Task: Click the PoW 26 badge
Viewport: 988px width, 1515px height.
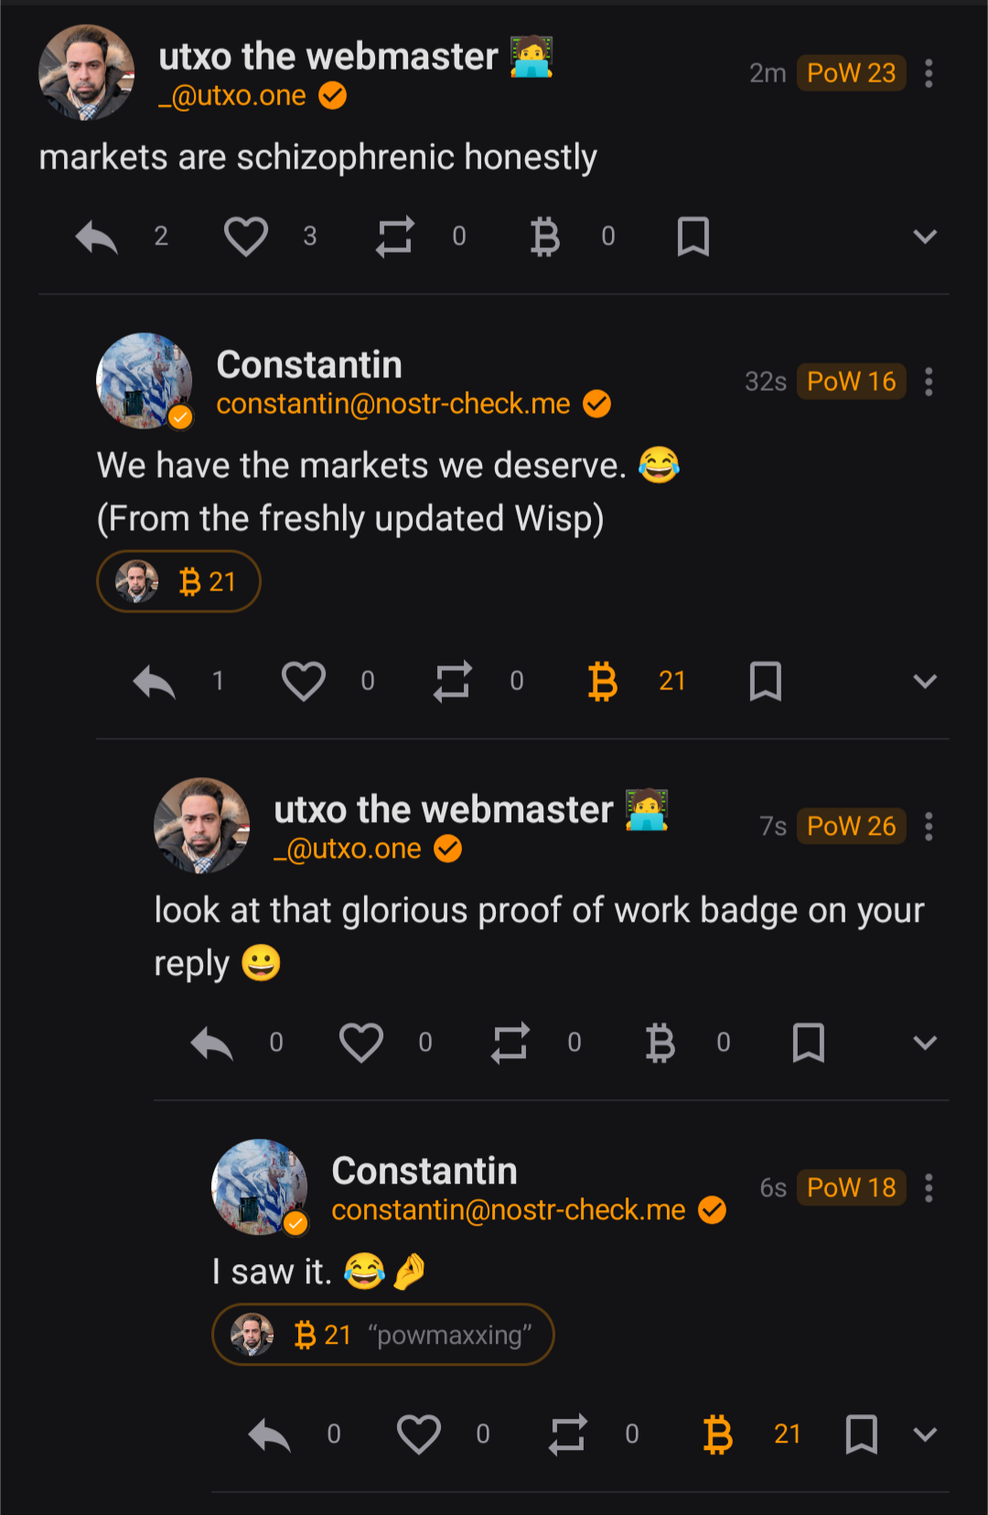Action: tap(851, 827)
